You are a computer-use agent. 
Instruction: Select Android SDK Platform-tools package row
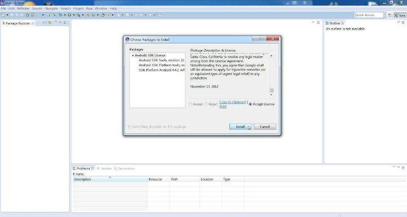tap(162, 65)
